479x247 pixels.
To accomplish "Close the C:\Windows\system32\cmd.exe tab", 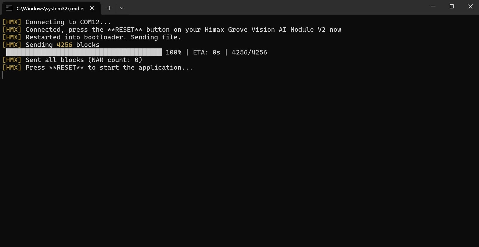I will click(x=92, y=8).
